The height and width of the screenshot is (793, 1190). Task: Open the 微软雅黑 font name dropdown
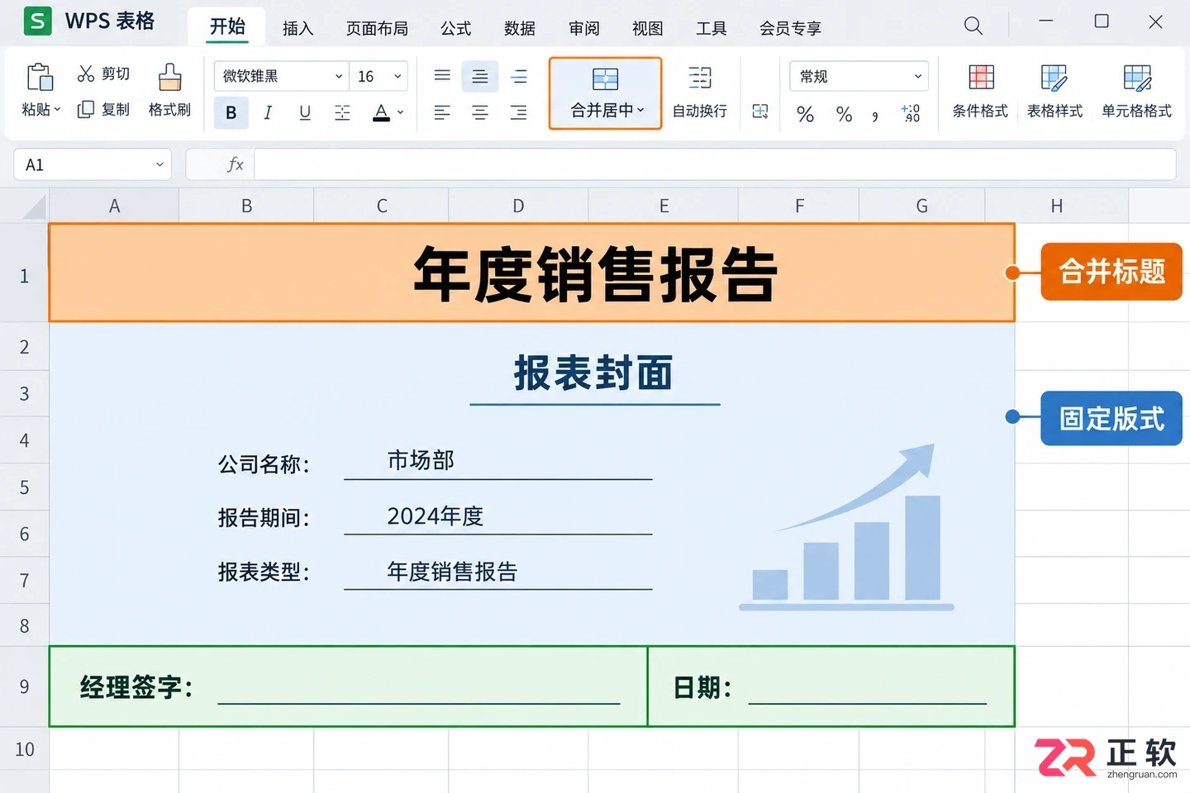[x=281, y=76]
